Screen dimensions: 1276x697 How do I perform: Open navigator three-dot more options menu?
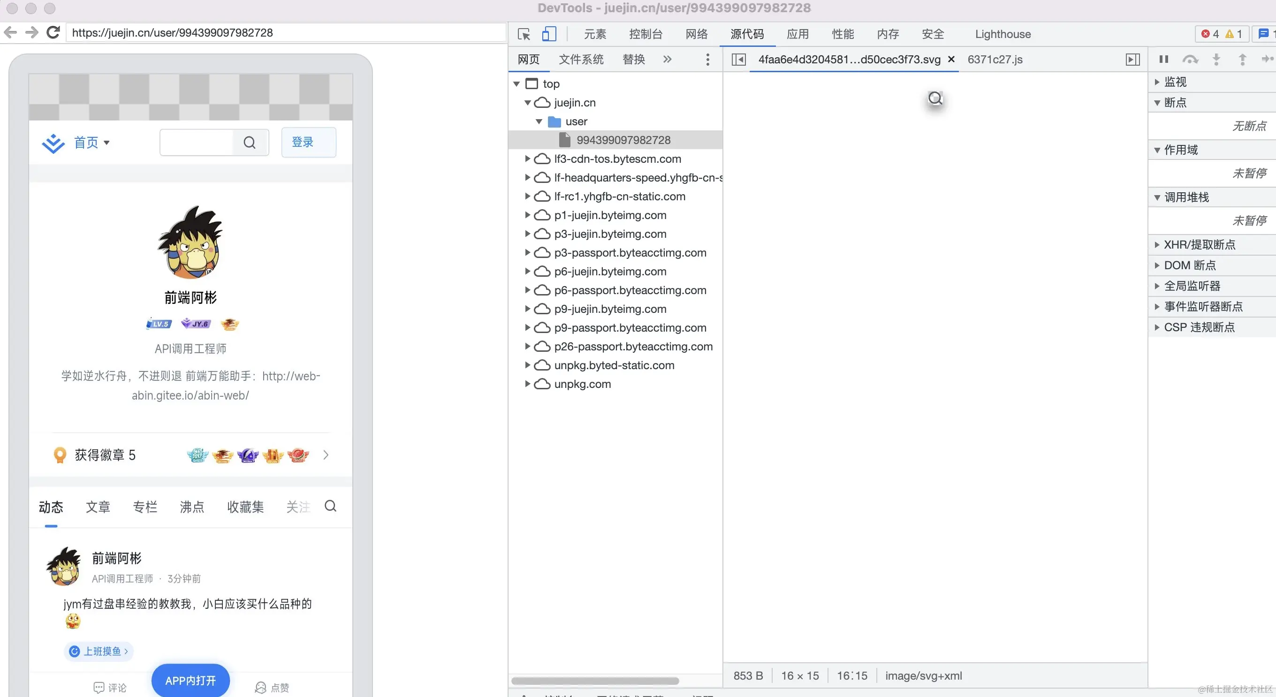click(x=707, y=60)
